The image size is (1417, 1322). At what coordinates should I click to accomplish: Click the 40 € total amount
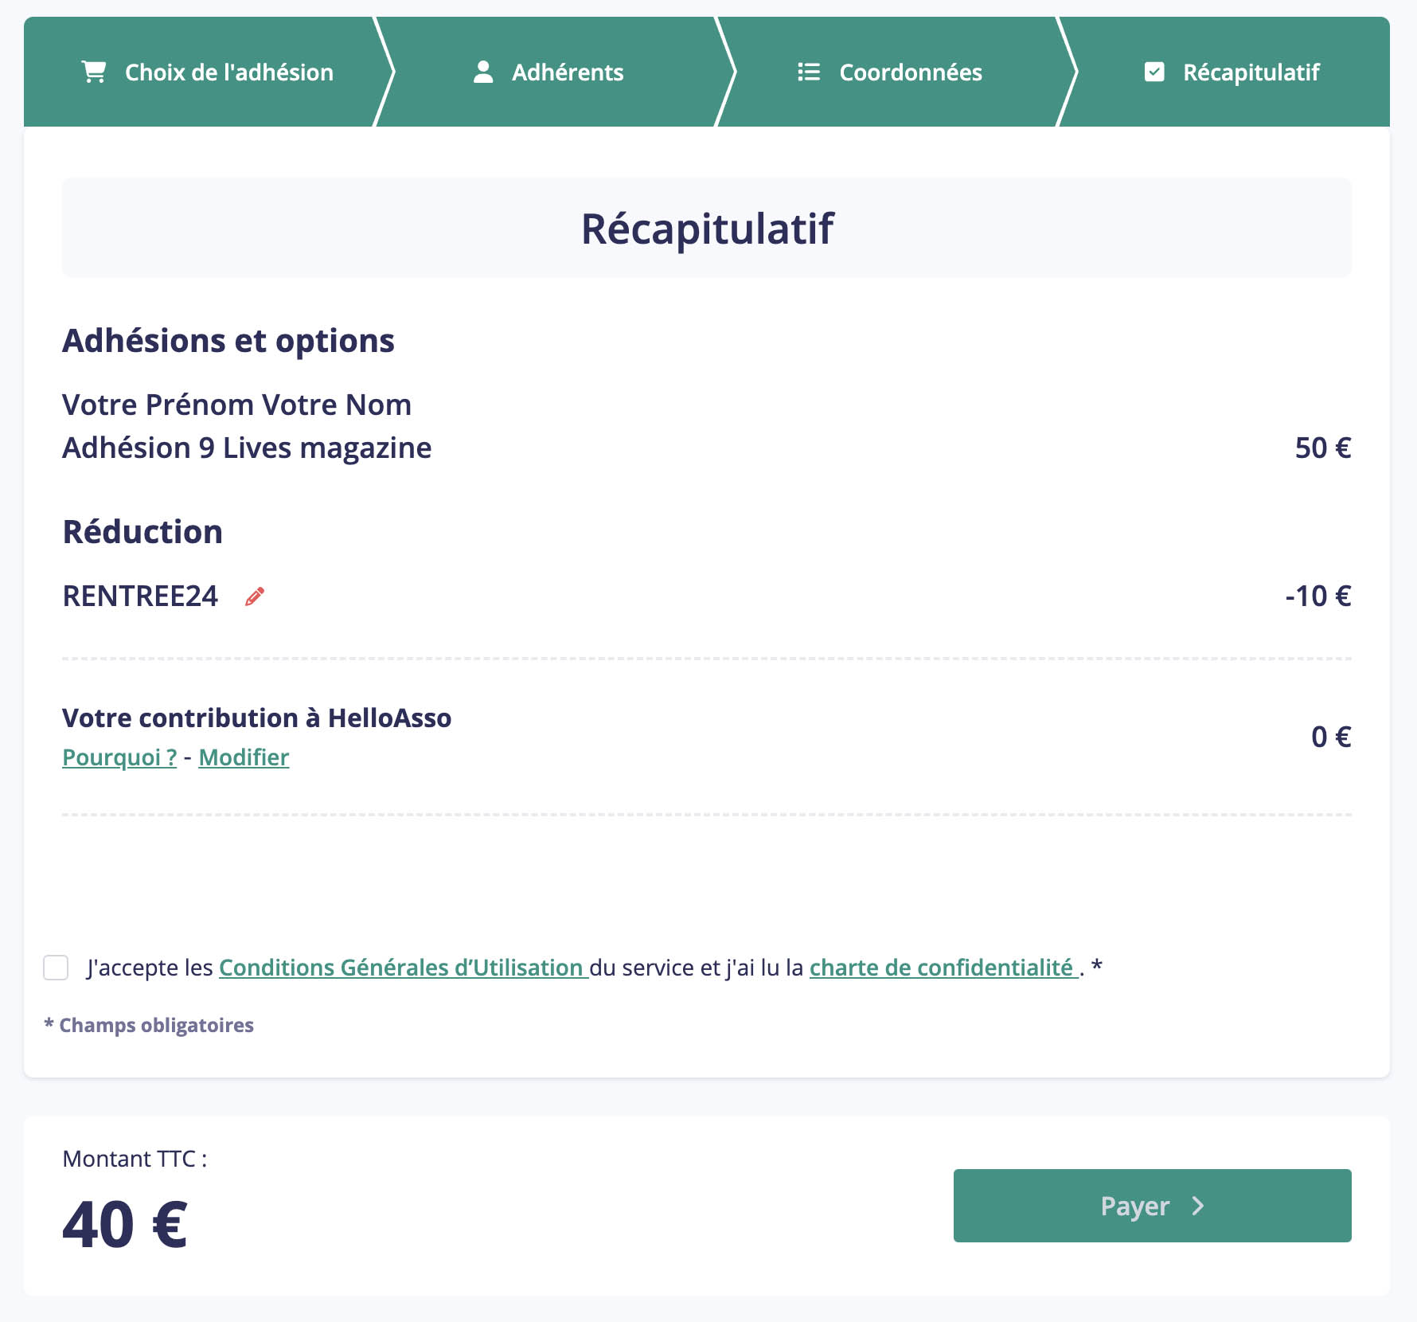125,1224
